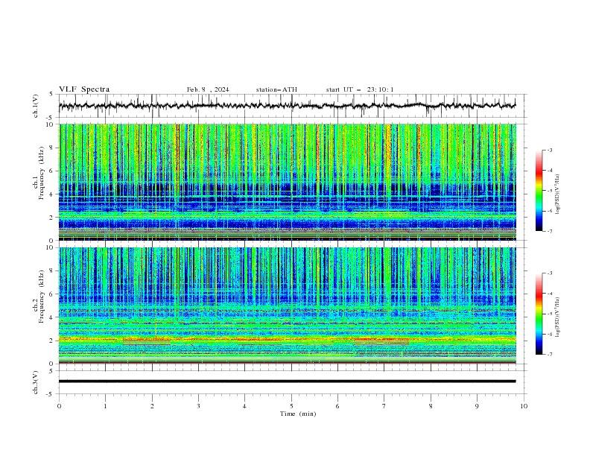The height and width of the screenshot is (456, 590).
Task: Click the ch.2 spectrogram panel
Action: coord(287,305)
